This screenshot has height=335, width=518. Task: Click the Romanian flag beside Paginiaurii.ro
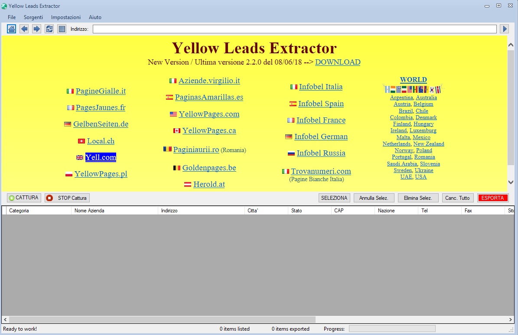167,149
